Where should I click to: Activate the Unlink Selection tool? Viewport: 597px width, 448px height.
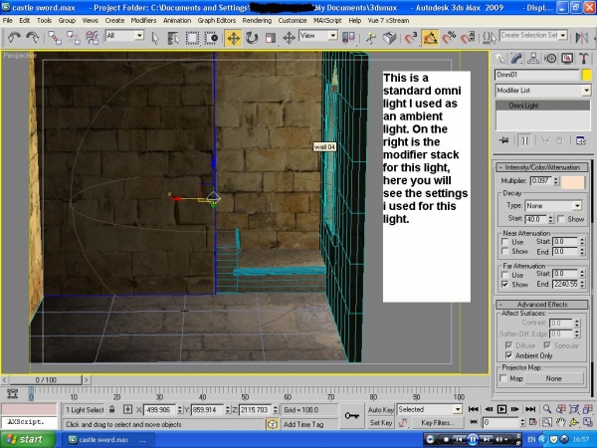pos(73,38)
